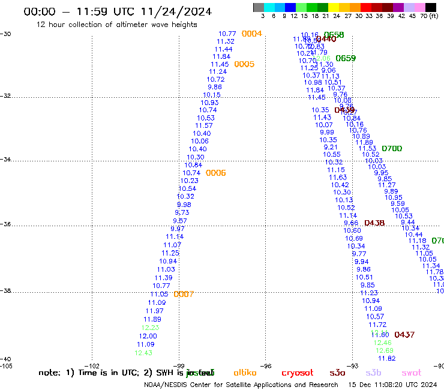Viewport: 444px width, 390px height.
Task: Click the 11.44 wave height value
Action: click(x=223, y=49)
